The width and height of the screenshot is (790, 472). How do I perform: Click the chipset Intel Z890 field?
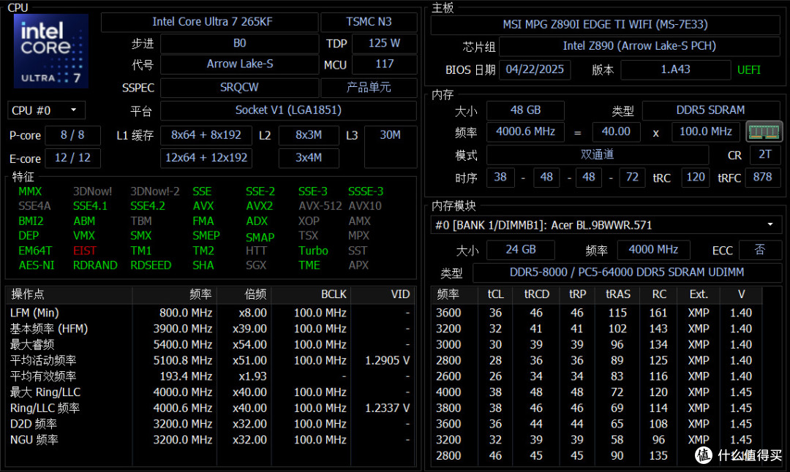639,46
